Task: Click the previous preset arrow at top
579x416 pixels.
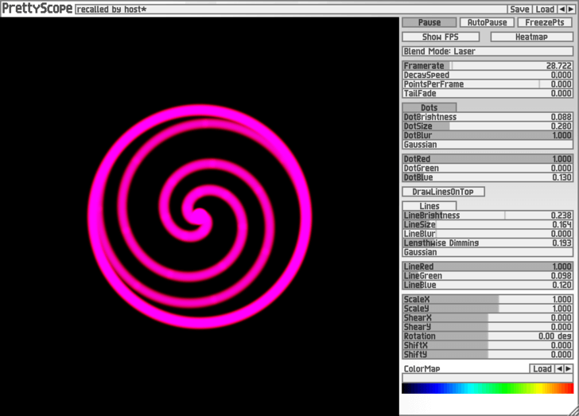Action: (562, 9)
